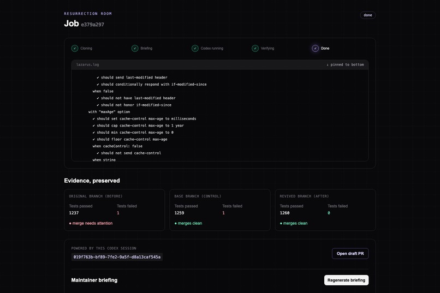Click log line 'should not have last-modified header'
440x293 pixels.
point(136,98)
